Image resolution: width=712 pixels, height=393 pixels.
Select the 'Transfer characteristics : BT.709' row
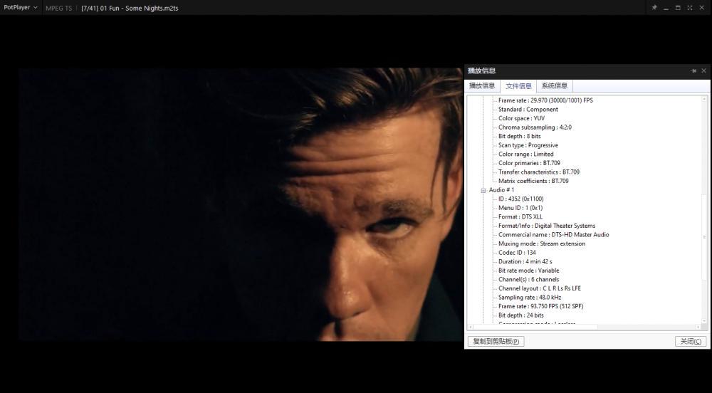[x=539, y=172]
